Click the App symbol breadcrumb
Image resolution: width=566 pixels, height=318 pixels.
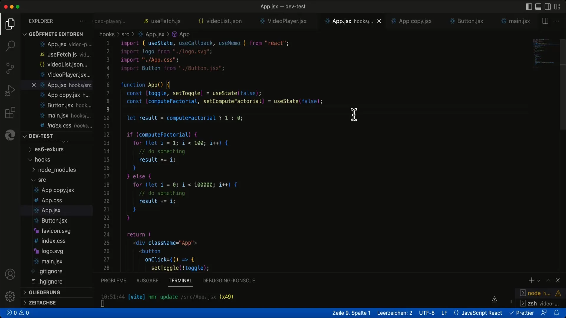point(181,34)
